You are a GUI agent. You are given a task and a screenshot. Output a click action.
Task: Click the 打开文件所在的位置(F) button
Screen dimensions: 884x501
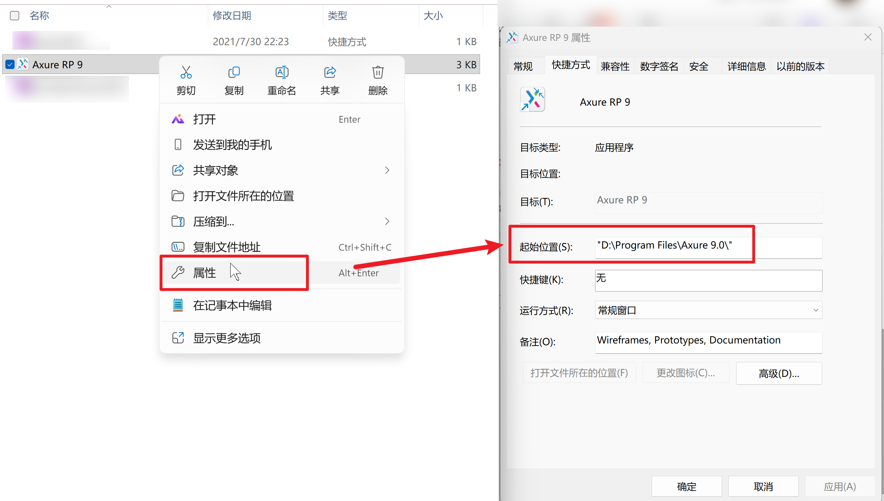click(579, 373)
